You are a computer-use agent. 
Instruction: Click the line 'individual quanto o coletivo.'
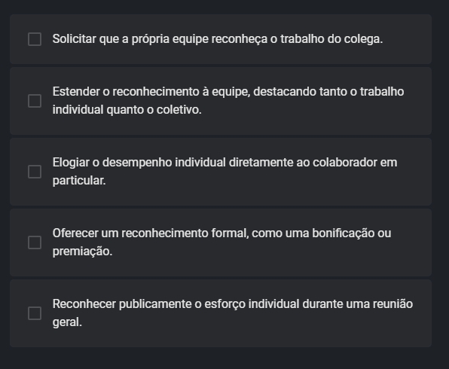click(x=127, y=110)
